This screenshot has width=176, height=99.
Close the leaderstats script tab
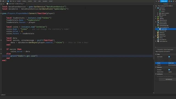pyautogui.click(x=24, y=4)
